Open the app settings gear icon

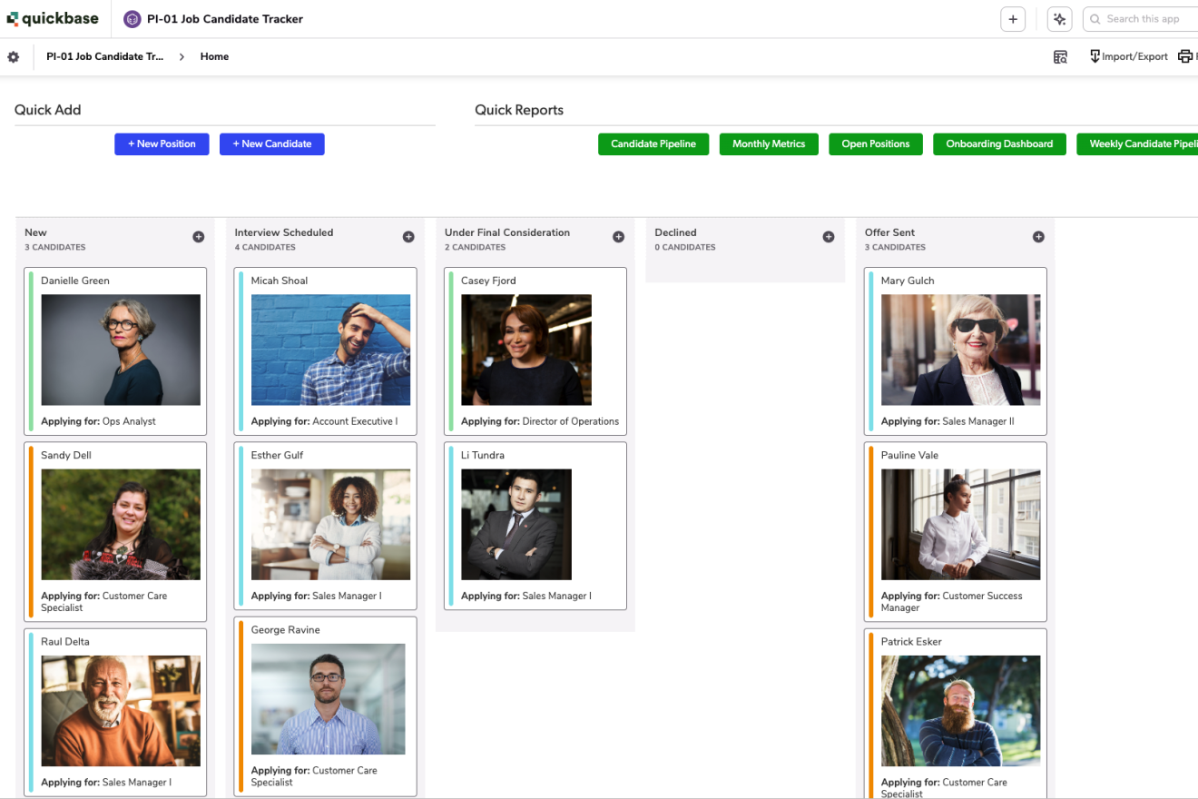click(14, 56)
